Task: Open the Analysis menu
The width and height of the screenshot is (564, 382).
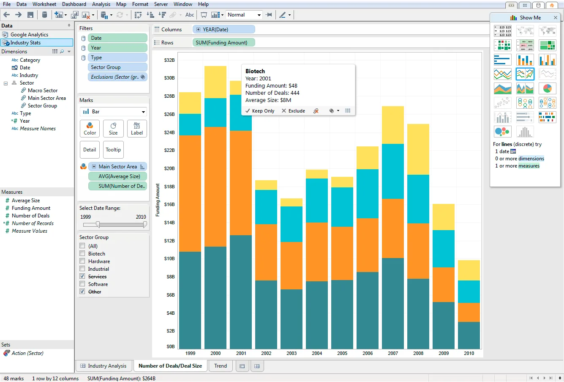Action: pos(101,4)
